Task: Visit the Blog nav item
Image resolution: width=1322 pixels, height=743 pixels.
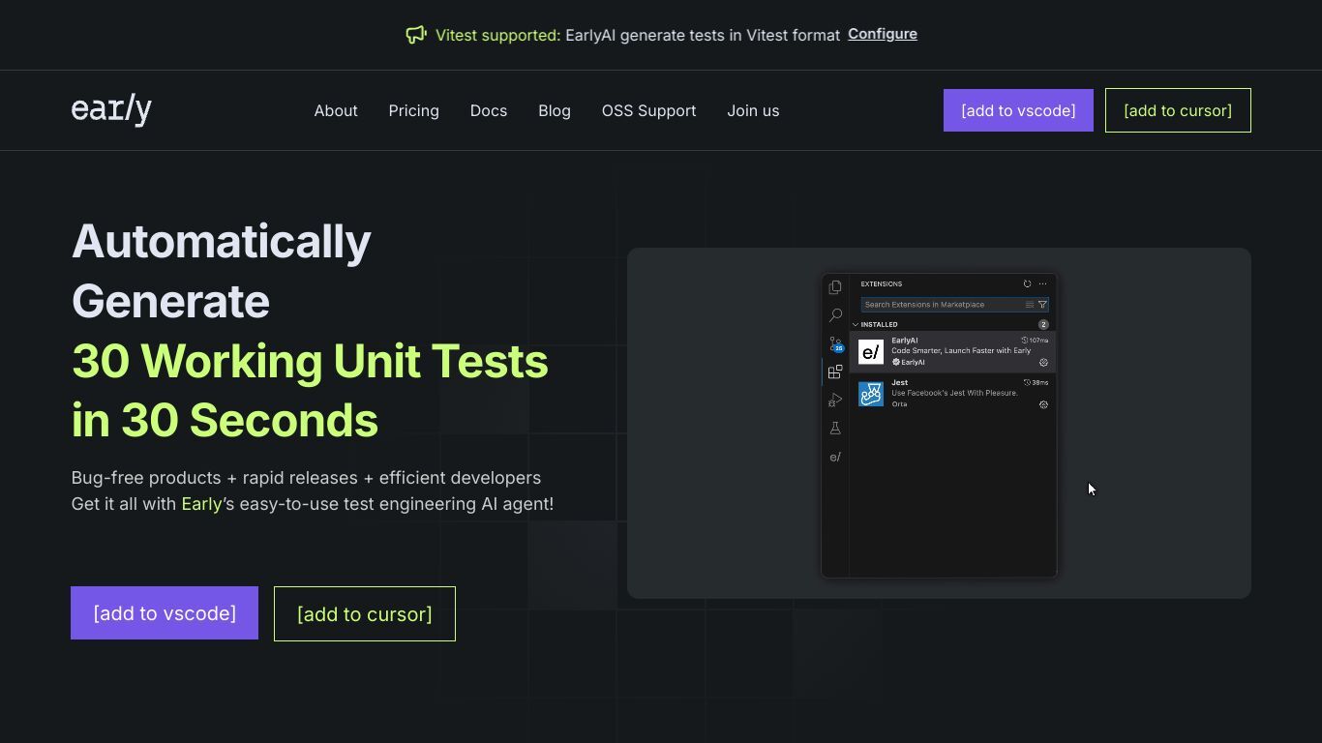Action: point(555,110)
